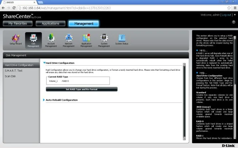Go forward with browser forward arrow
The width and height of the screenshot is (238, 148).
tap(9, 8)
